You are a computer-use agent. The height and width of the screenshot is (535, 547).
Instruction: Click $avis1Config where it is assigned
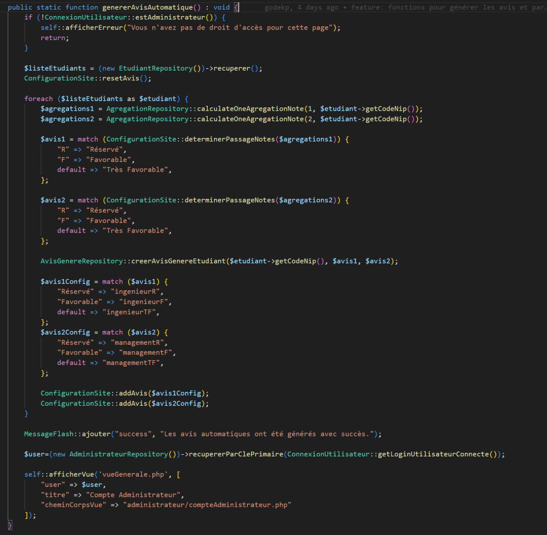[x=65, y=282]
